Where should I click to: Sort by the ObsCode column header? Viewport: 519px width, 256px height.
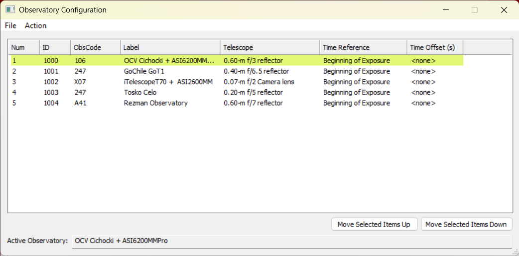point(96,47)
